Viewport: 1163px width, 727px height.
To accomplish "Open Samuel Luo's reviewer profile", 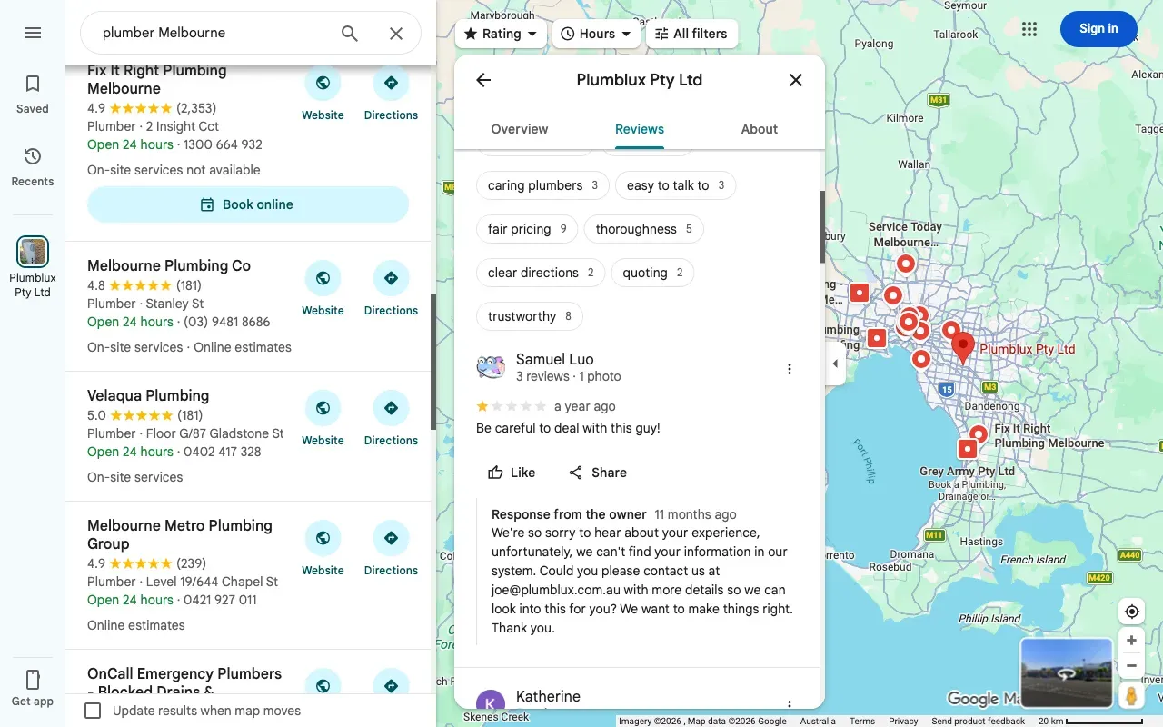I will (554, 359).
